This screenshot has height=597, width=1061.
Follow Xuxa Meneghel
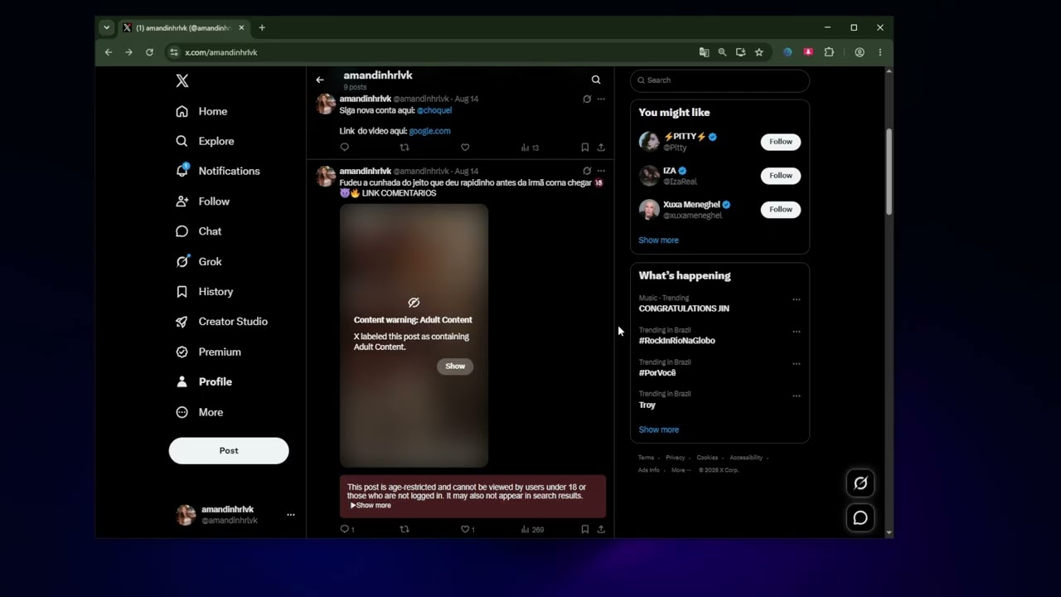coord(781,210)
